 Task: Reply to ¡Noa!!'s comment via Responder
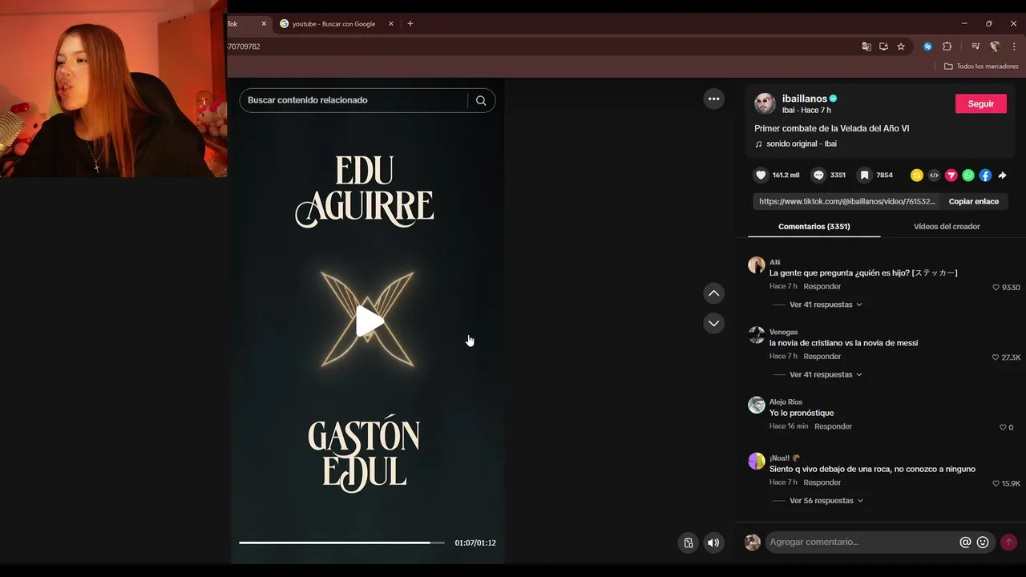pyautogui.click(x=822, y=482)
